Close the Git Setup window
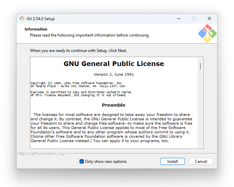The width and height of the screenshot is (234, 187). 209,18
